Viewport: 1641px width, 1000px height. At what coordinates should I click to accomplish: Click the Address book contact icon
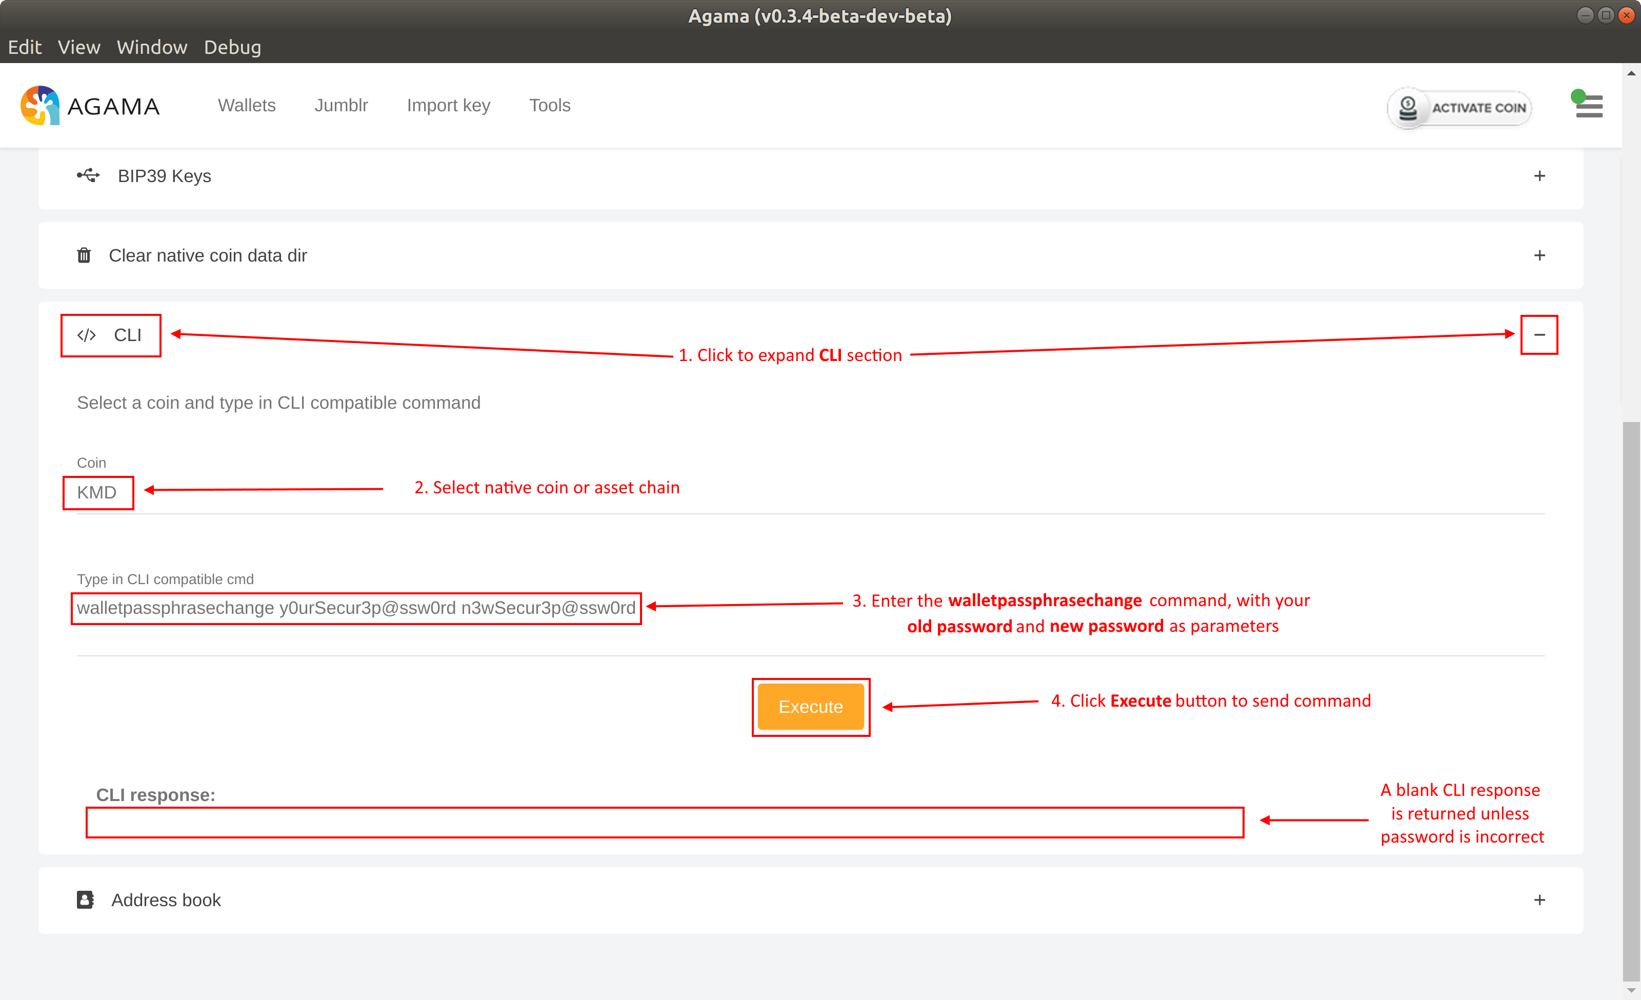click(x=85, y=900)
